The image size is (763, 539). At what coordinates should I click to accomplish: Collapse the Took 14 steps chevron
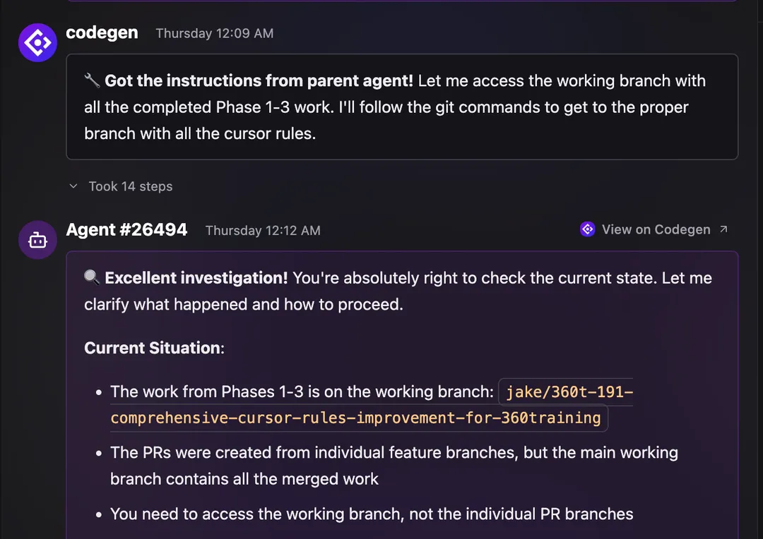[73, 186]
